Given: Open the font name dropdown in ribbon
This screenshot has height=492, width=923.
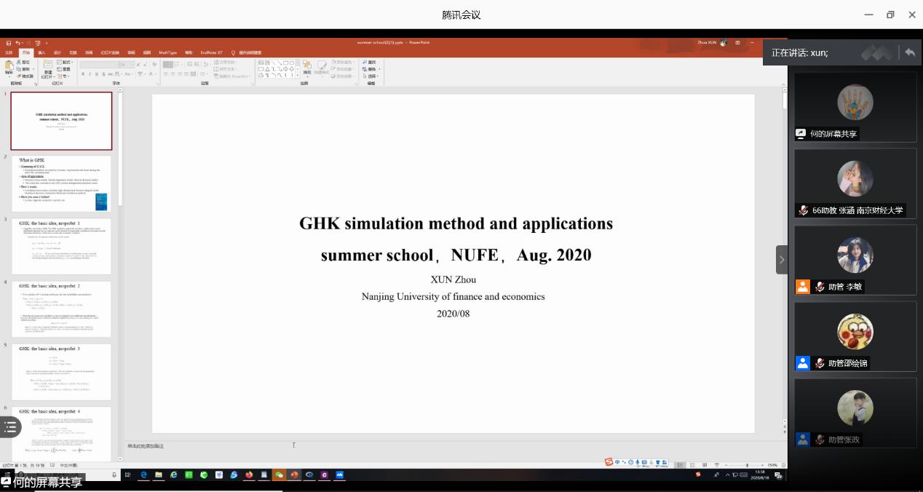Looking at the screenshot, I should coord(102,64).
